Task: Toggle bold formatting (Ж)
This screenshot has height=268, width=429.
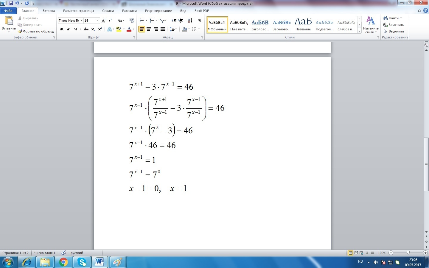Action: (62, 29)
